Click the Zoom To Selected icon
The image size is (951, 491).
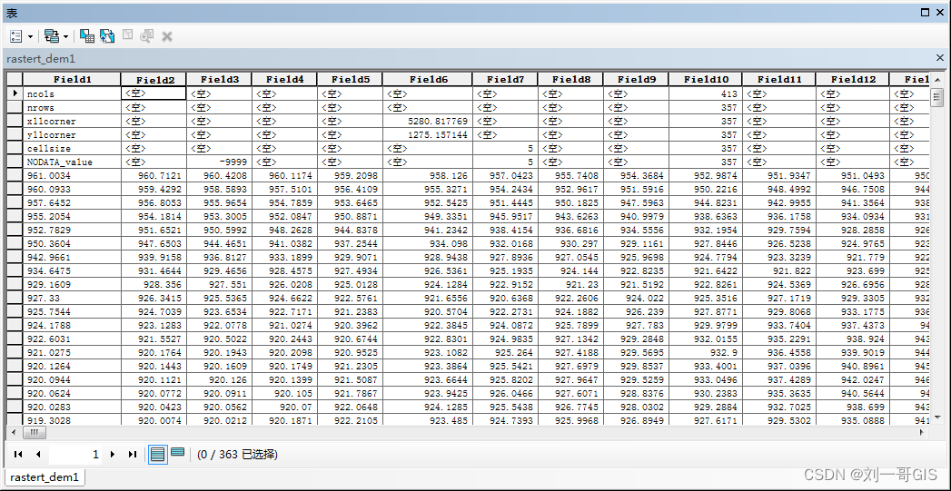click(x=146, y=36)
